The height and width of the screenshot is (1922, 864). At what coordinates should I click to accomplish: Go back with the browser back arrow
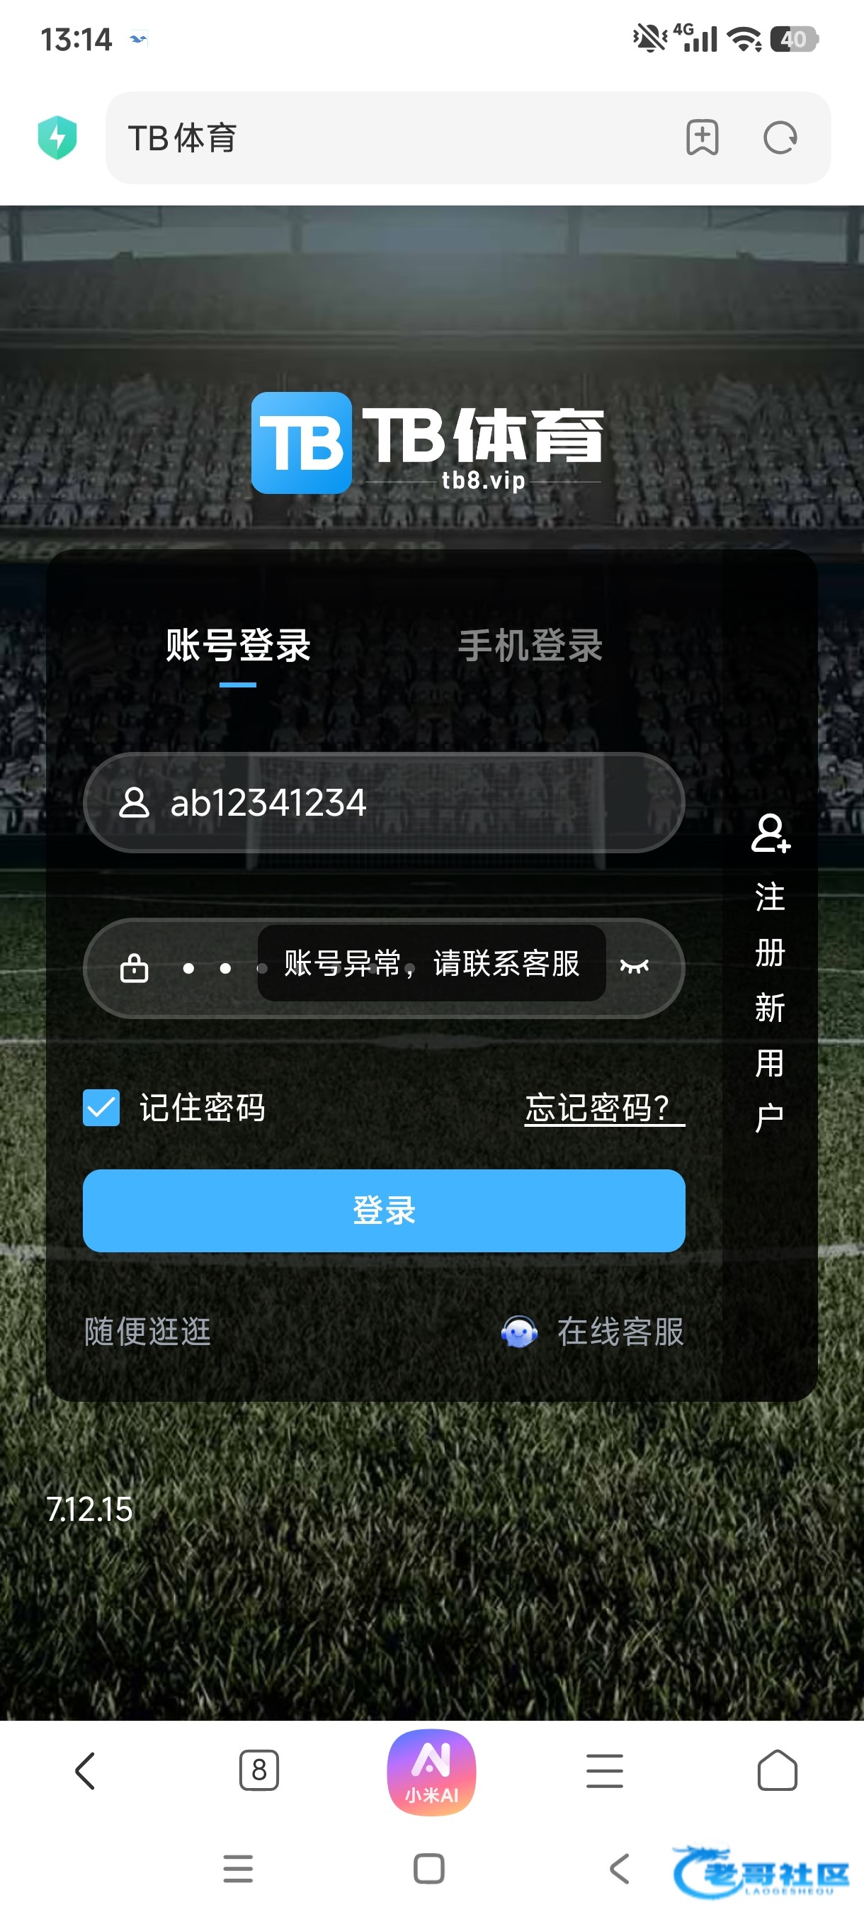pos(86,1770)
